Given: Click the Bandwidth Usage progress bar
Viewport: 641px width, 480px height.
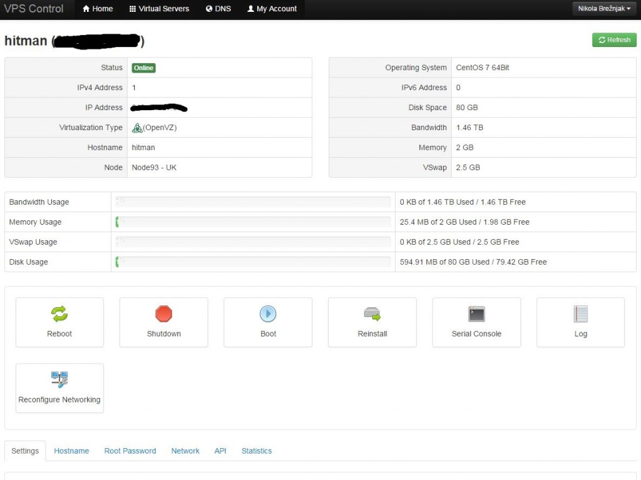Looking at the screenshot, I should click(253, 202).
